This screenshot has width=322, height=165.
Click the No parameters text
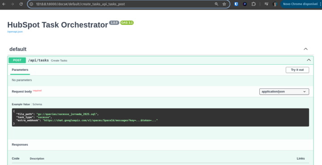pos(22,80)
